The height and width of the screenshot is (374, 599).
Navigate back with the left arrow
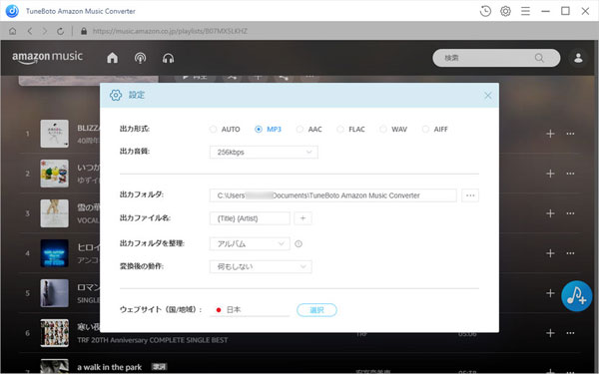pyautogui.click(x=30, y=31)
